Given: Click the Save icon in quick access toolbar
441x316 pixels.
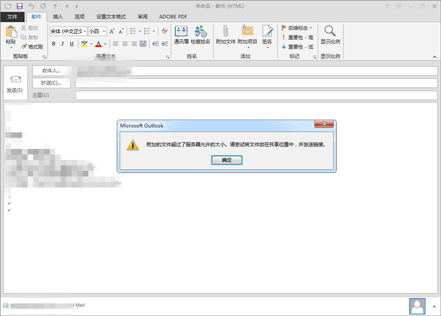Looking at the screenshot, I should (19, 6).
